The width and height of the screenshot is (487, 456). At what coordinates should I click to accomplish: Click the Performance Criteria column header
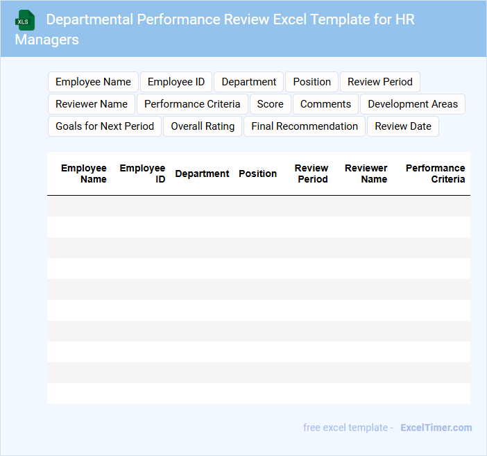(x=435, y=174)
